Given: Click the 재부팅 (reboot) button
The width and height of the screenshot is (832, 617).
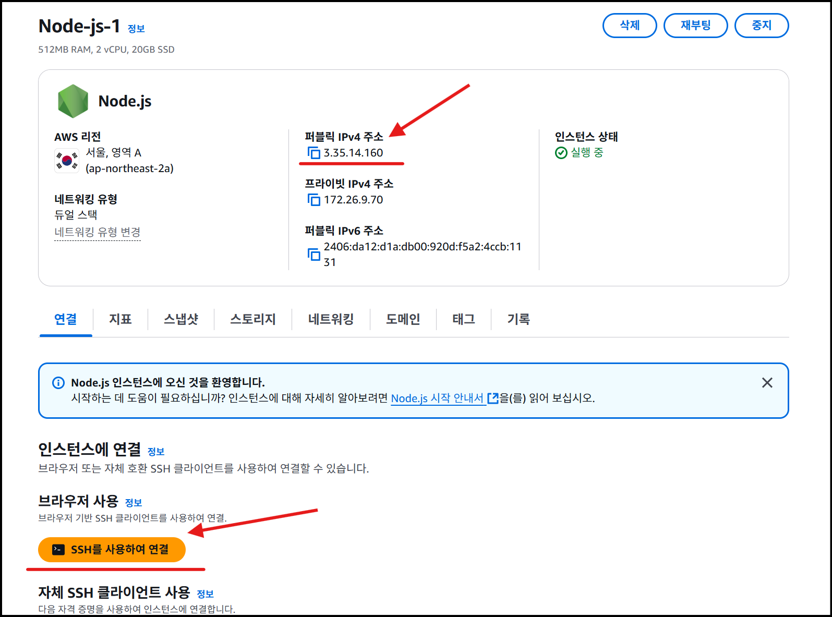Looking at the screenshot, I should tap(695, 26).
